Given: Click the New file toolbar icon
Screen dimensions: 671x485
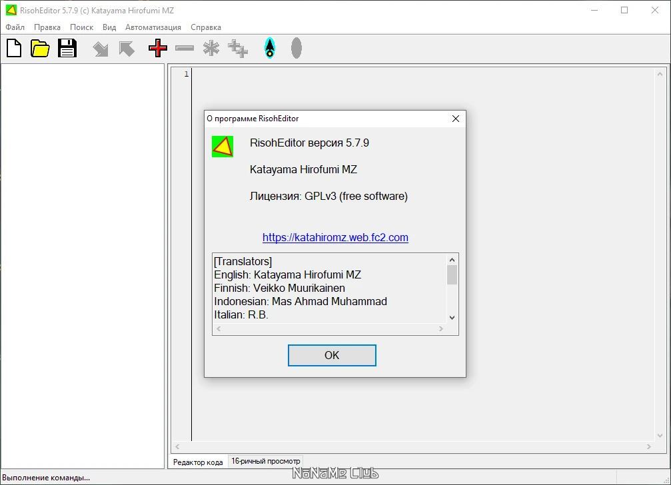Looking at the screenshot, I should (x=14, y=48).
